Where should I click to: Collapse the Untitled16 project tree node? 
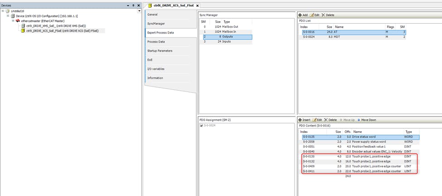click(3, 11)
